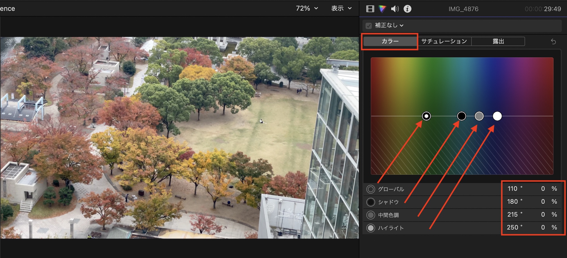Open the video inspector filmstrip icon
The height and width of the screenshot is (258, 567).
(370, 9)
